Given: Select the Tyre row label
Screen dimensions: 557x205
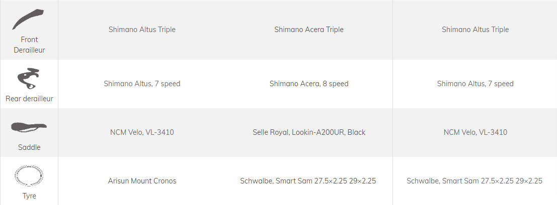Looking at the screenshot, I should (x=29, y=196).
